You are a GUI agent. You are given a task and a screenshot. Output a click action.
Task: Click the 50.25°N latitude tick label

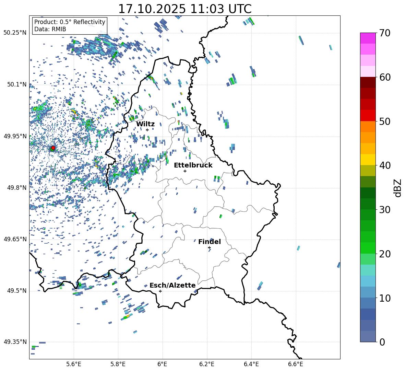tap(15, 33)
